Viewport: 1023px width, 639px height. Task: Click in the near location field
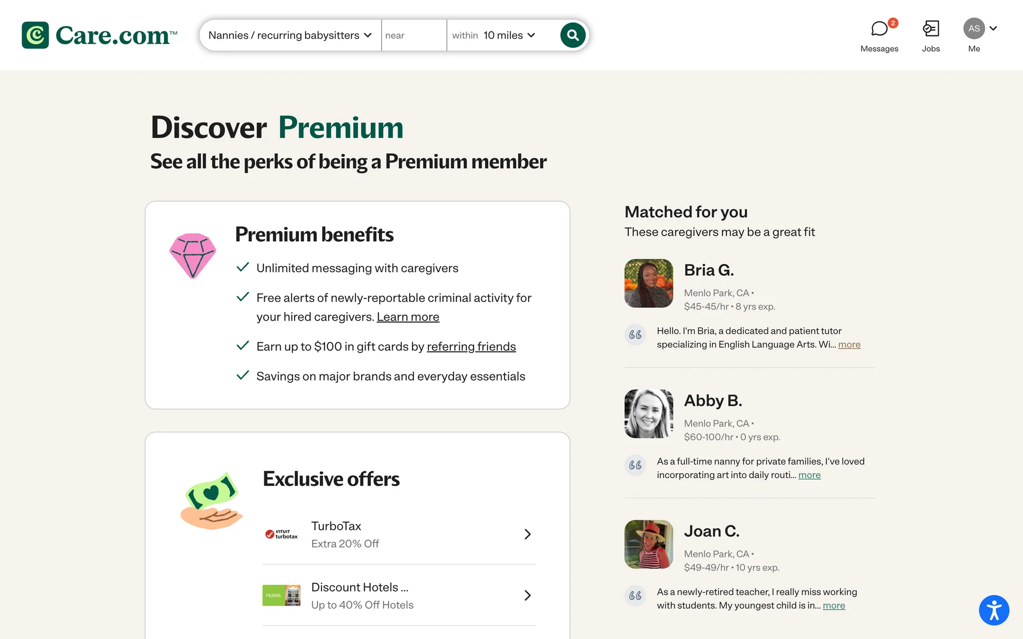point(413,35)
